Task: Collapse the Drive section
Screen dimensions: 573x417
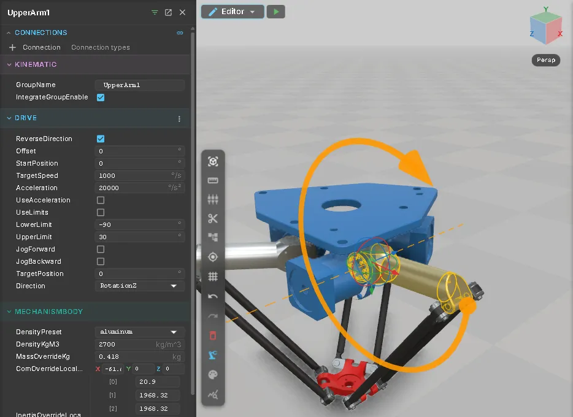Action: click(x=9, y=118)
